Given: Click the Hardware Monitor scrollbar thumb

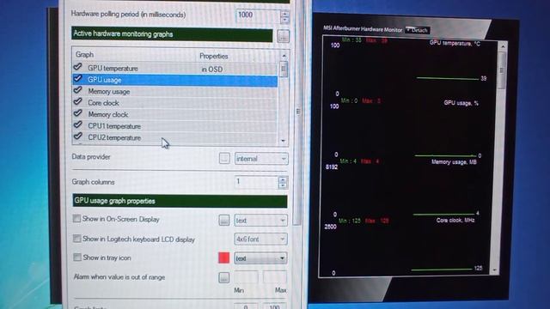Looking at the screenshot, I should tap(502, 70).
